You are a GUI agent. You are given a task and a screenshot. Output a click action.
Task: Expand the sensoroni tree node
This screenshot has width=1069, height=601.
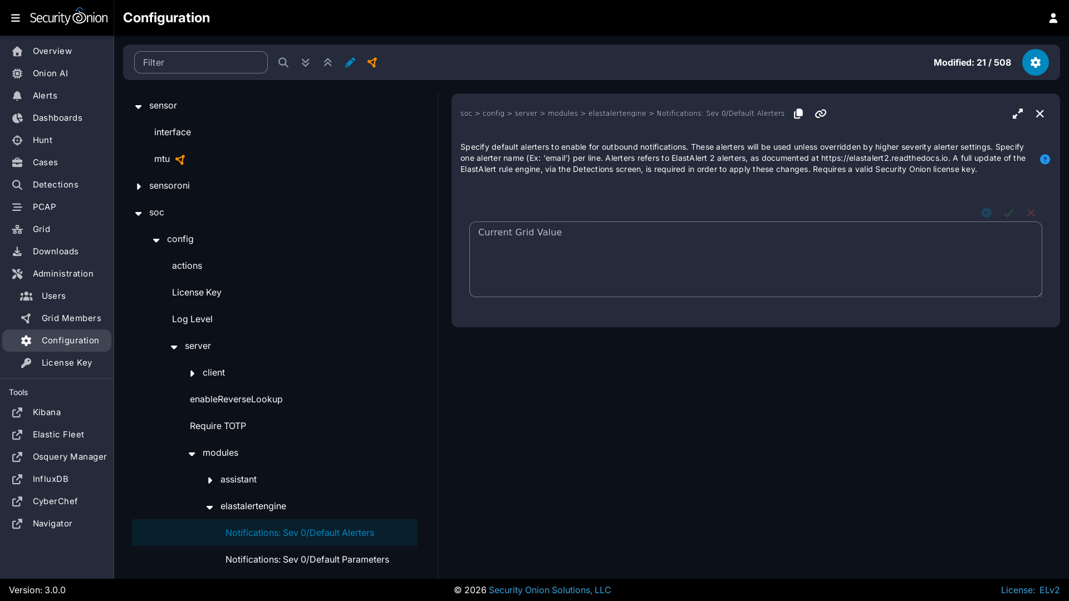coord(139,186)
